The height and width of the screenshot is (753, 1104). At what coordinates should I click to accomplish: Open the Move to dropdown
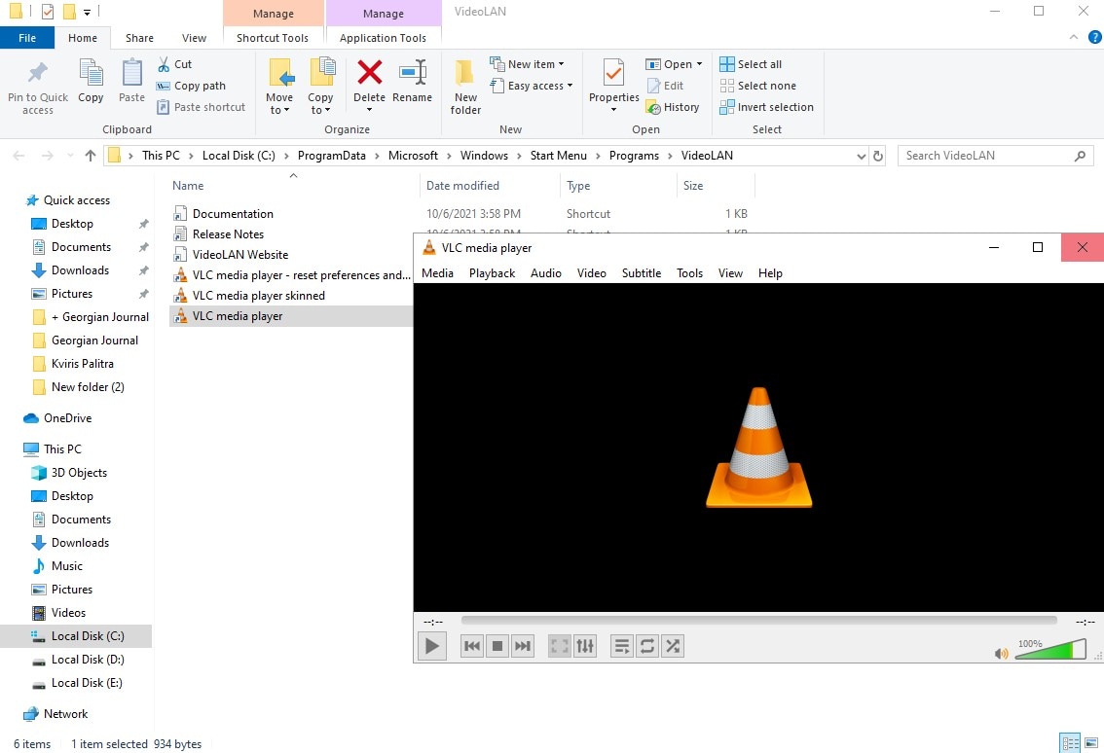coord(279,86)
